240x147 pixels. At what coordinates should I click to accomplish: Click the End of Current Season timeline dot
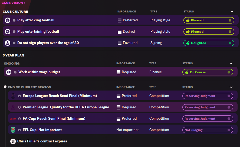click(x=5, y=87)
